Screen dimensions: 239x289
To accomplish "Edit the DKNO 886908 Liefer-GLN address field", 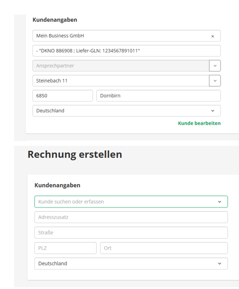I will pos(127,51).
